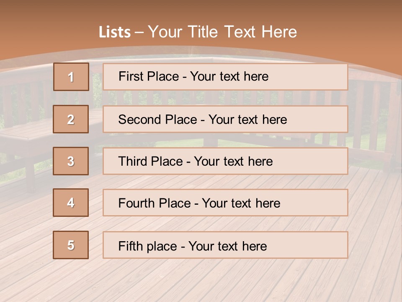Click the 'Fourth Place - Your text here' box

click(x=225, y=203)
